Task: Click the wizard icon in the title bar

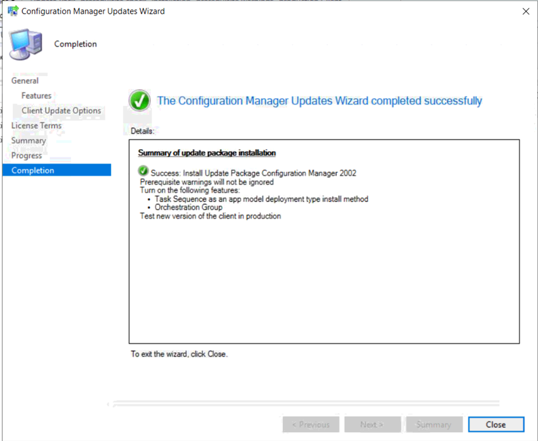Action: (x=12, y=11)
